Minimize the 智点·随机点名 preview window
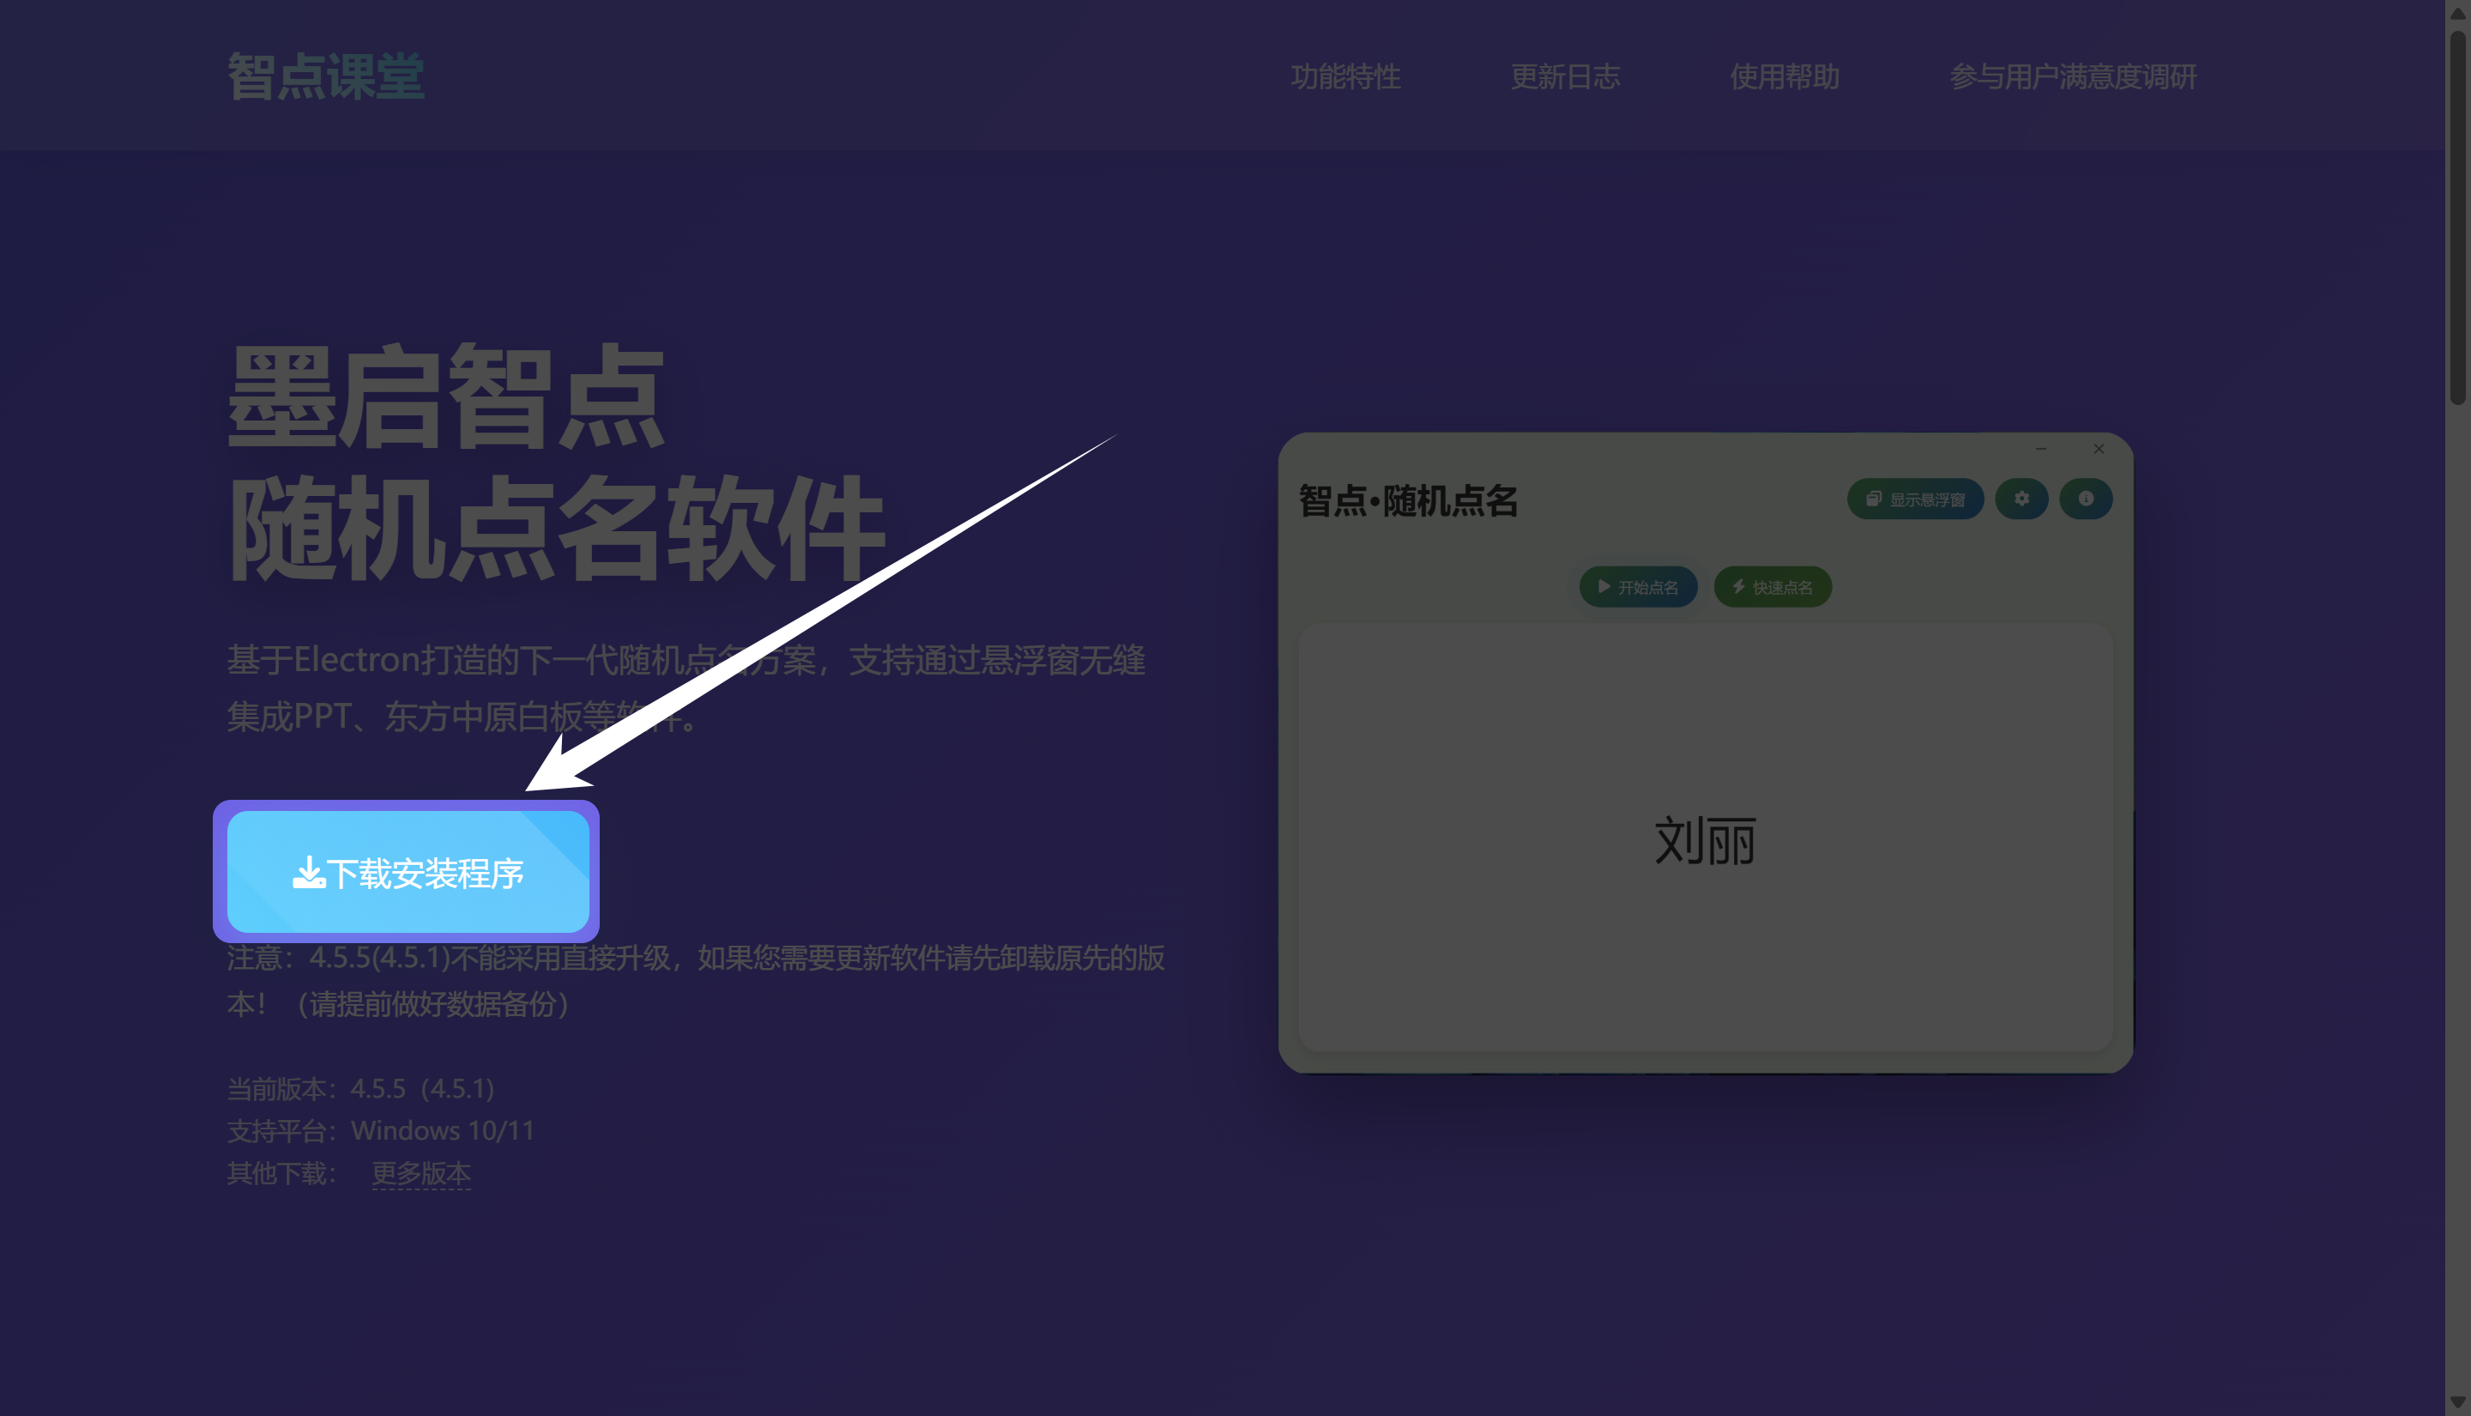 [x=2039, y=448]
